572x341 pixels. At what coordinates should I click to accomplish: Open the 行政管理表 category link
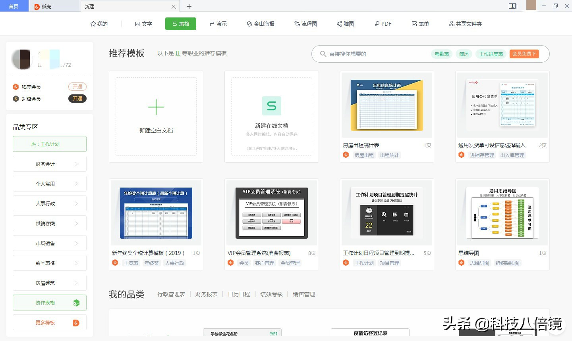(x=171, y=294)
